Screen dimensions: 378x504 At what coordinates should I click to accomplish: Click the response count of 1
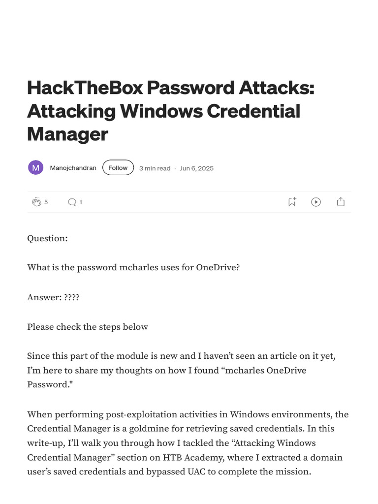[81, 202]
